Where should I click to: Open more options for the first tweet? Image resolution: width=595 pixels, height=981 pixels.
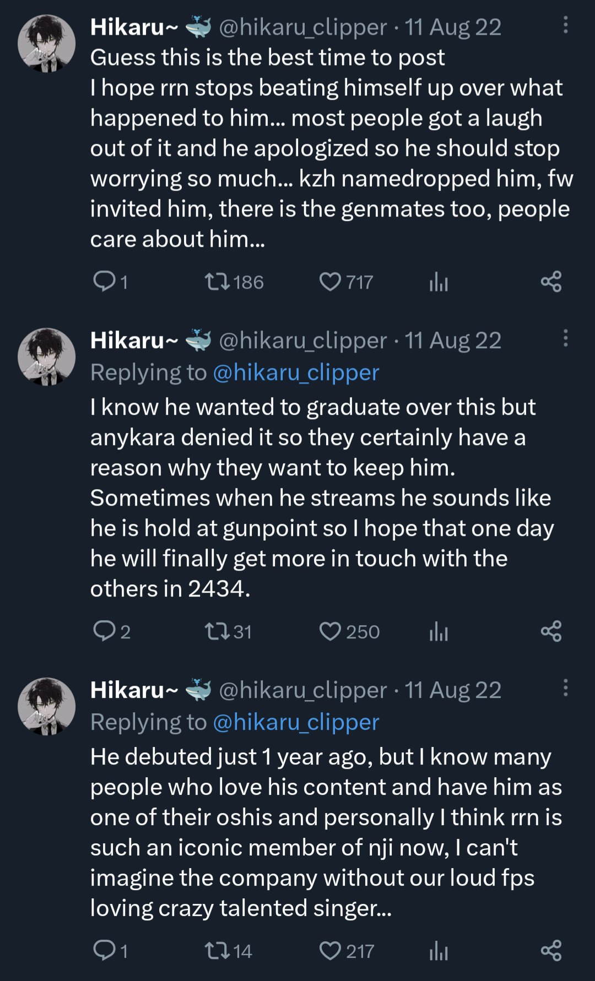point(565,25)
